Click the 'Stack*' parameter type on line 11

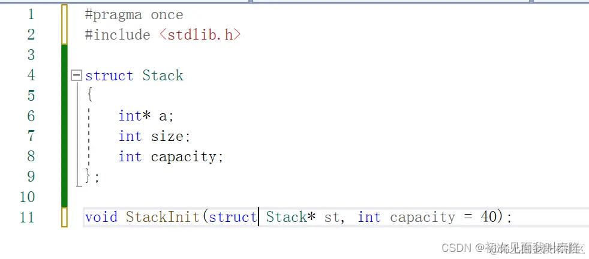(x=291, y=217)
